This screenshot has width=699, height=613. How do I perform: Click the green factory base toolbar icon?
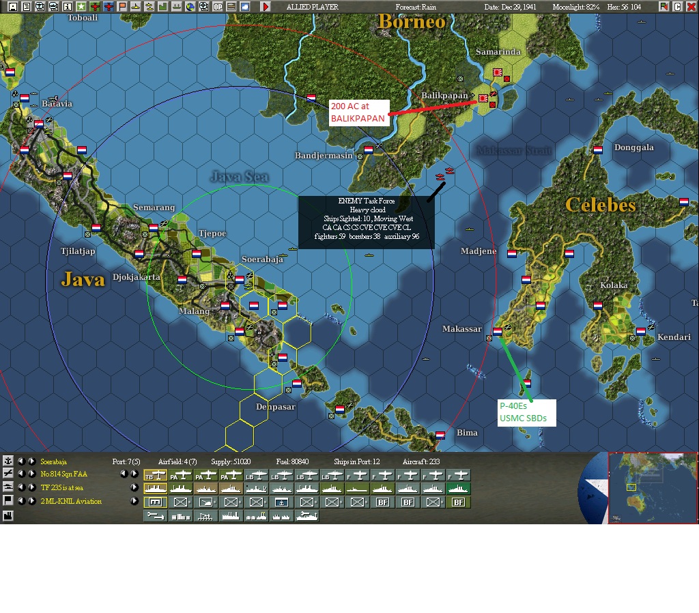(x=162, y=7)
